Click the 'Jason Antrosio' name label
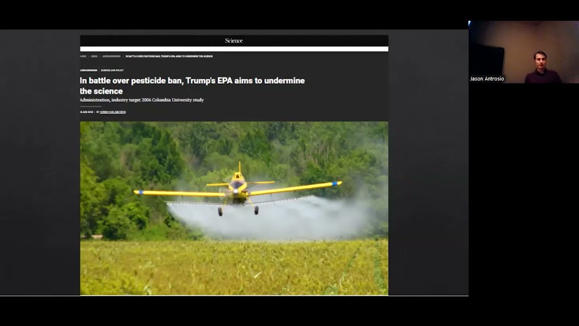Screen dimensions: 579x326 (487, 79)
